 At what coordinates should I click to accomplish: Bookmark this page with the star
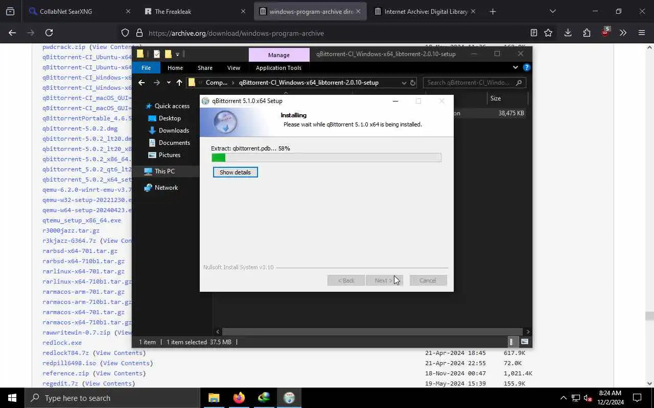548,33
